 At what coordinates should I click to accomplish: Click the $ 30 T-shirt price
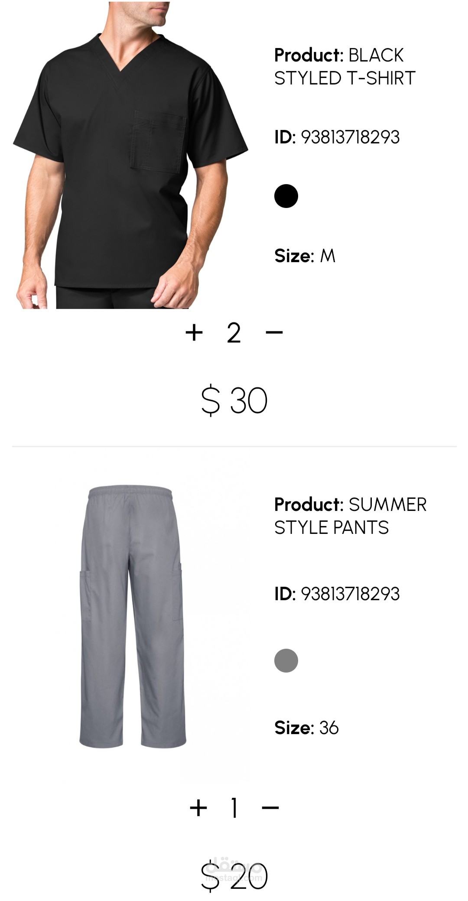pos(234,400)
